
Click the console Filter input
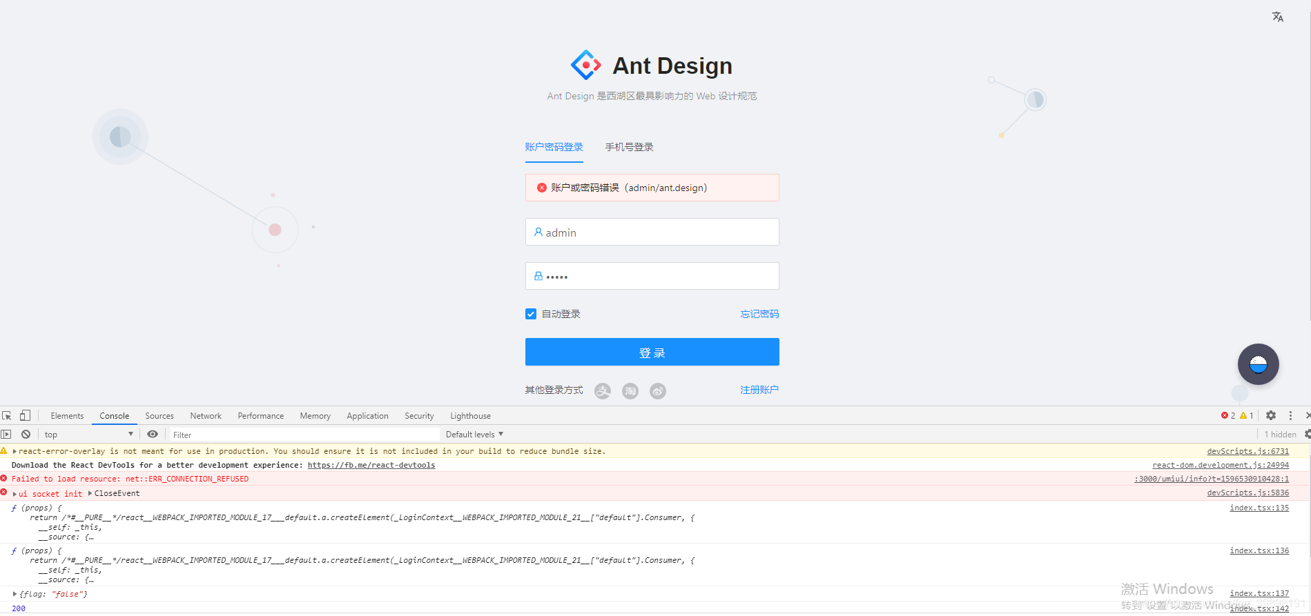coord(304,435)
